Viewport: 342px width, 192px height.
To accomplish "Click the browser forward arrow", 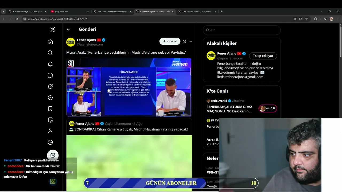I will pyautogui.click(x=10, y=19).
